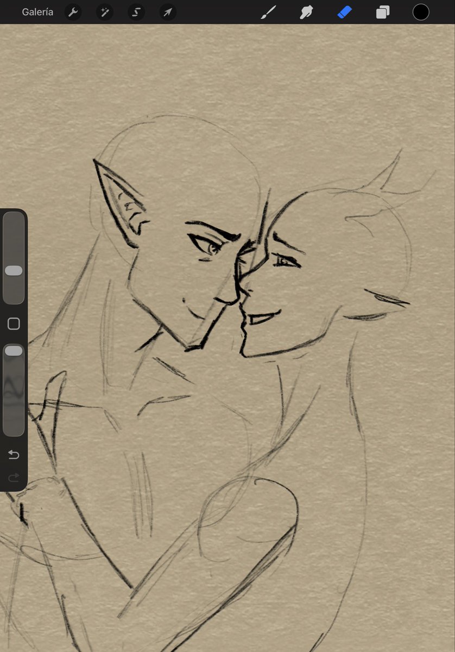Tap the square Modify button on sidebar
The image size is (455, 652).
14,324
